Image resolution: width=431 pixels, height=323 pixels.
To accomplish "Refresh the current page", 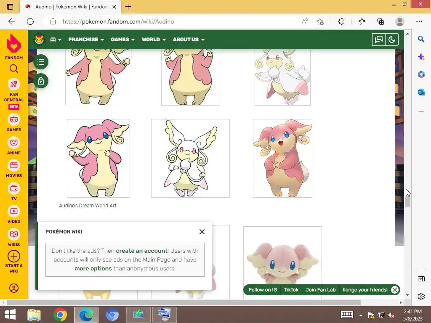I will coord(30,21).
